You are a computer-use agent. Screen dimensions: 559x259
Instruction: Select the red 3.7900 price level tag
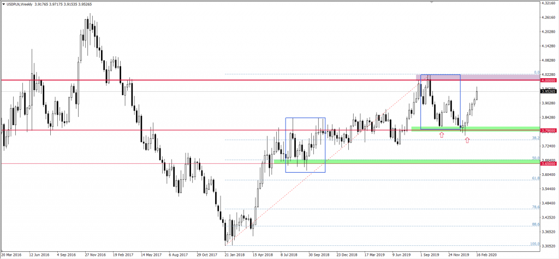pos(548,131)
